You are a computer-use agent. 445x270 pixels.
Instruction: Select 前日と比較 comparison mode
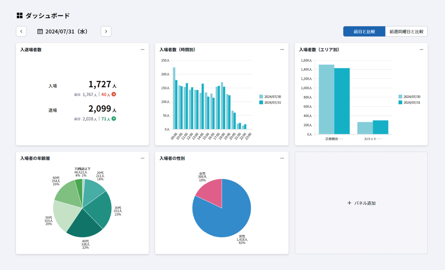coord(364,31)
